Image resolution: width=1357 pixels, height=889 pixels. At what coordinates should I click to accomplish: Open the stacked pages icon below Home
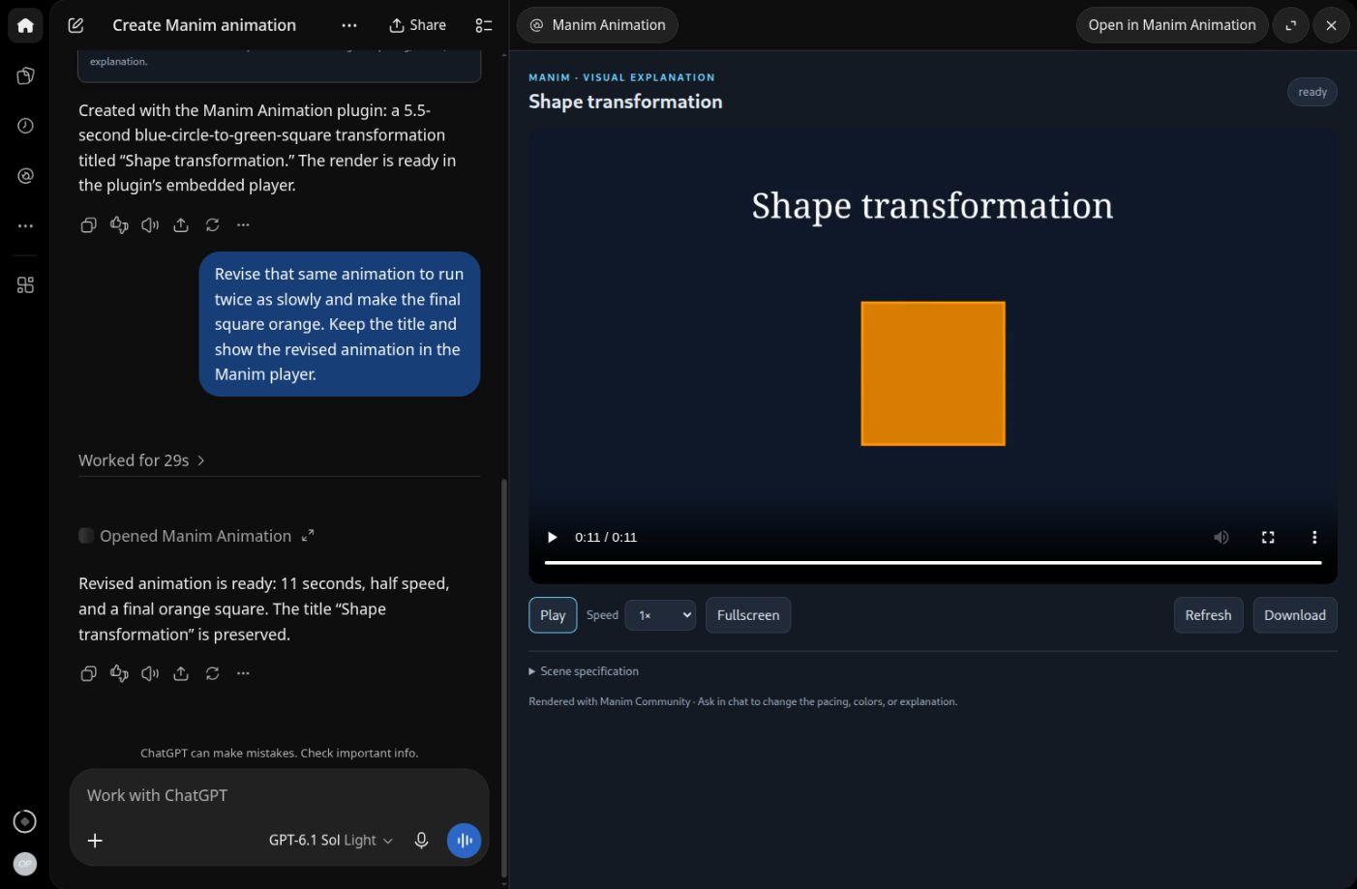click(25, 75)
